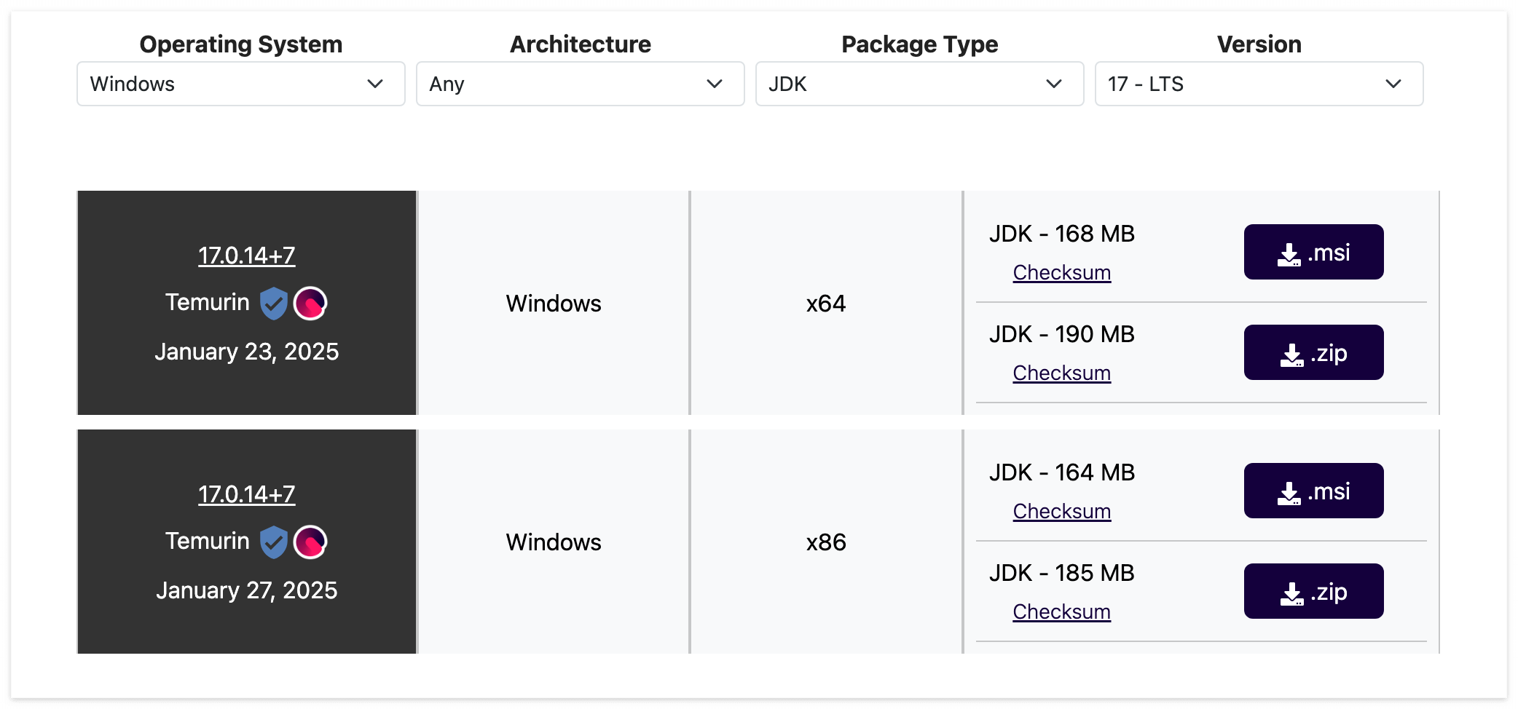Click the Architecture heading

pos(581,44)
